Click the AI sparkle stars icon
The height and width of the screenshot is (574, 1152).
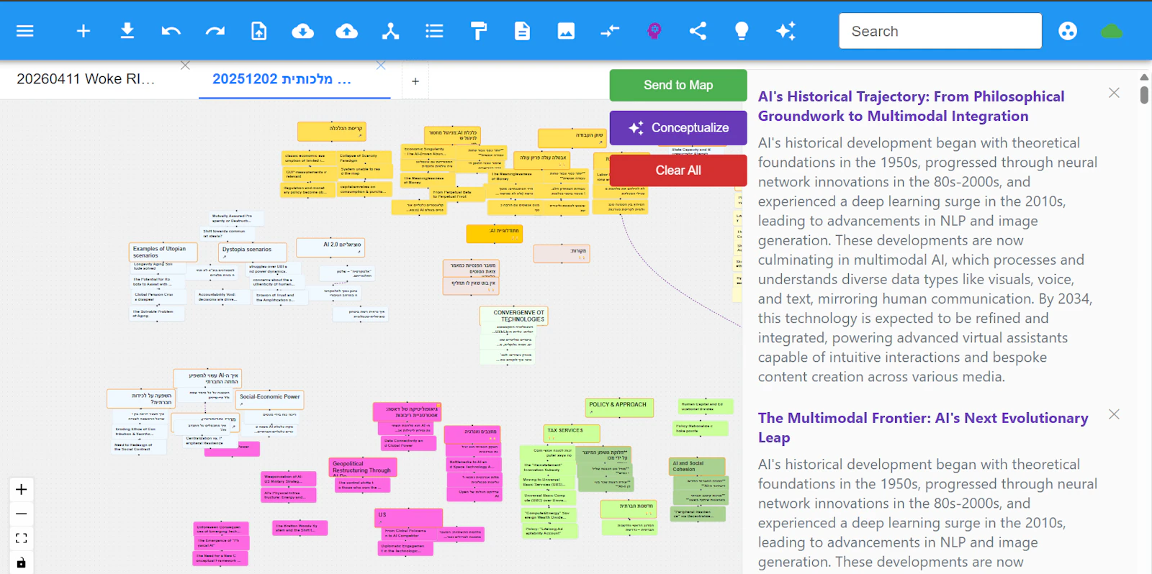pos(786,31)
